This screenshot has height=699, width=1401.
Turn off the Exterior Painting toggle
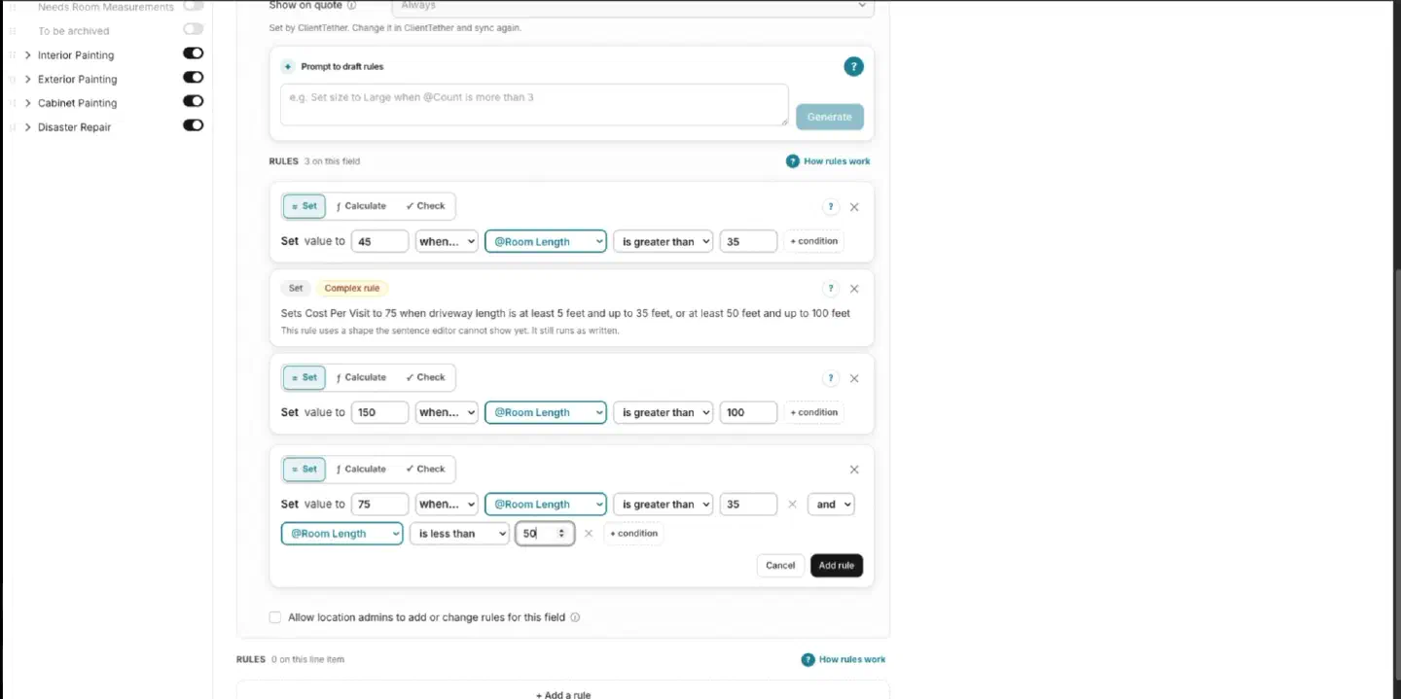click(x=194, y=77)
